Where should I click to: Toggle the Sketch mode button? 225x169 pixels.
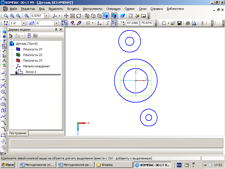64,23
